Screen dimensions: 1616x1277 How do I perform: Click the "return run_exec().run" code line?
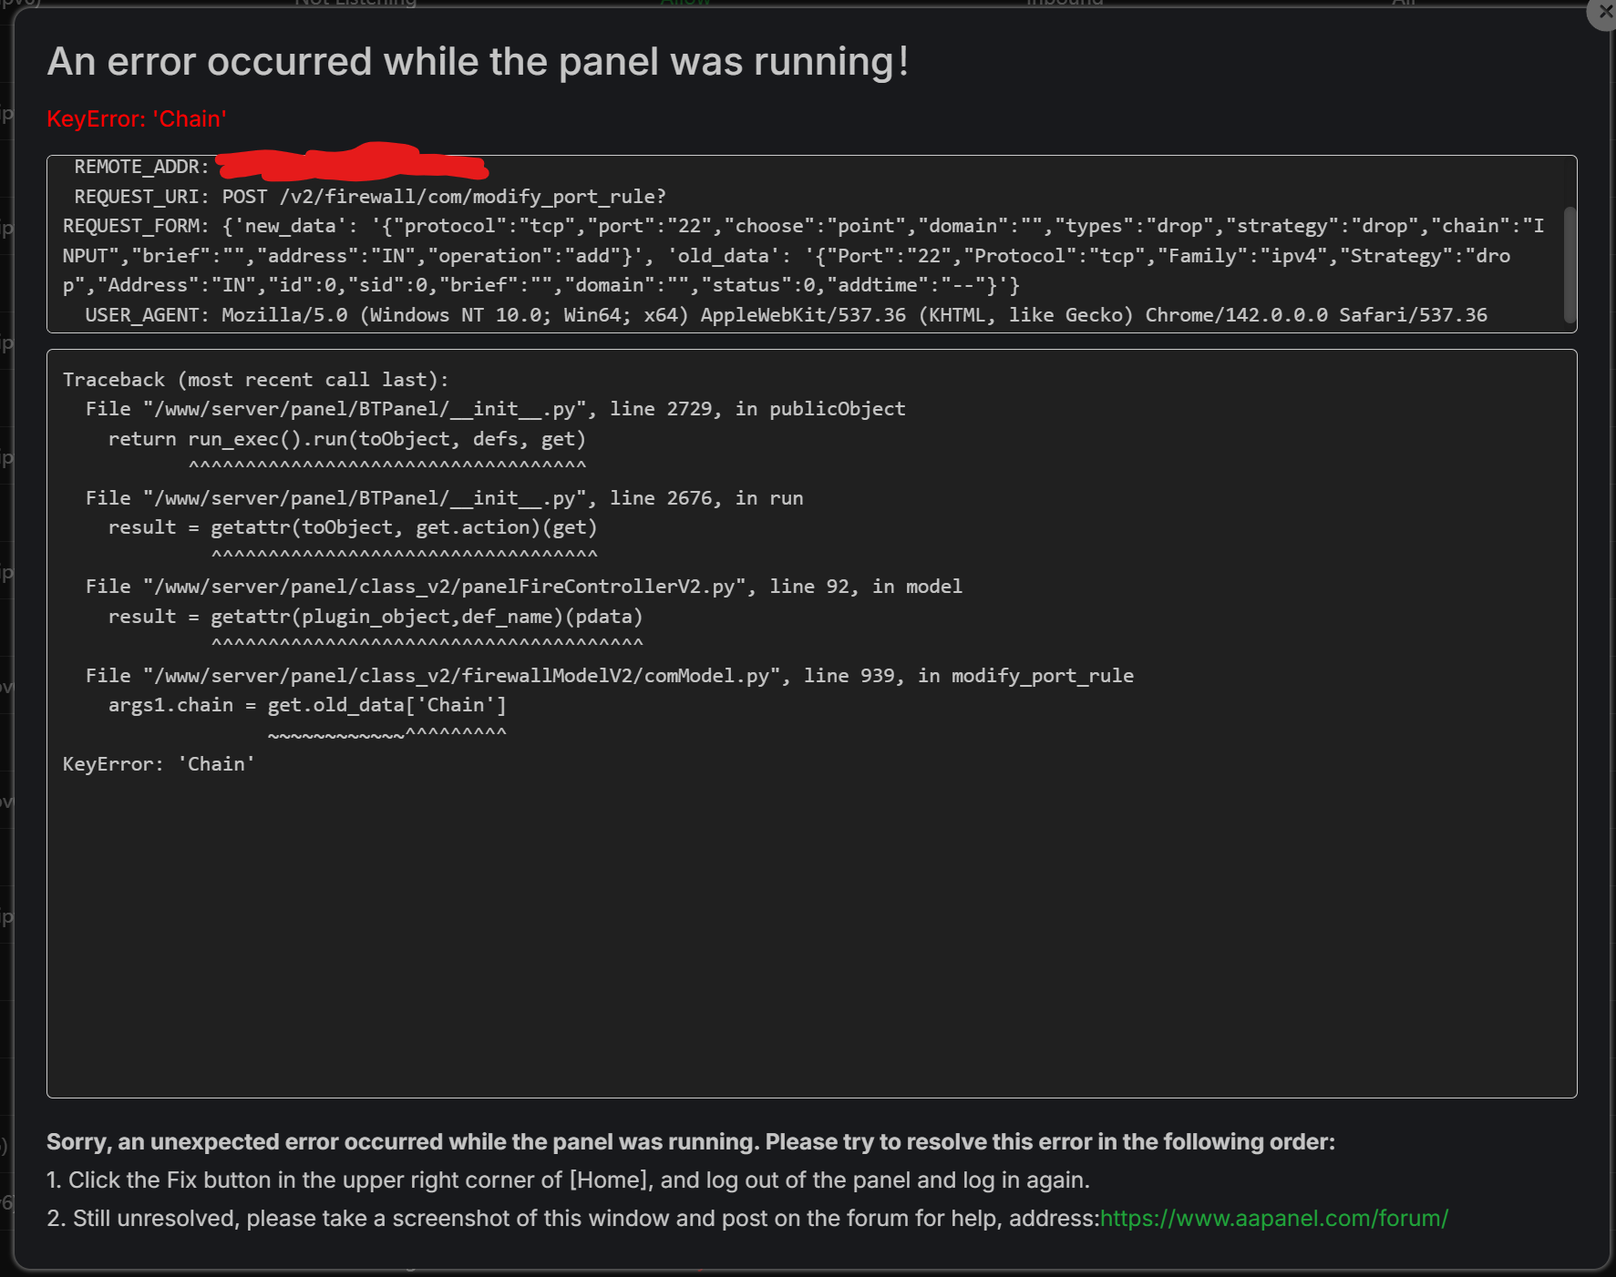pos(346,439)
